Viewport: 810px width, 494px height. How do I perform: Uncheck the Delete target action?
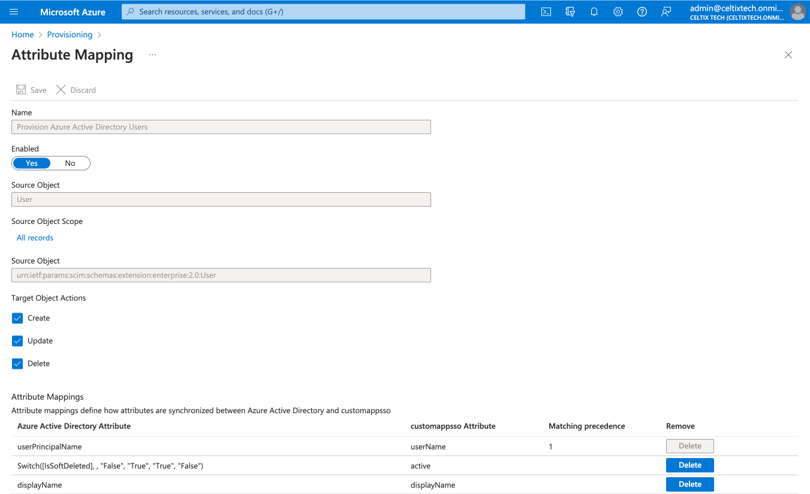coord(17,363)
